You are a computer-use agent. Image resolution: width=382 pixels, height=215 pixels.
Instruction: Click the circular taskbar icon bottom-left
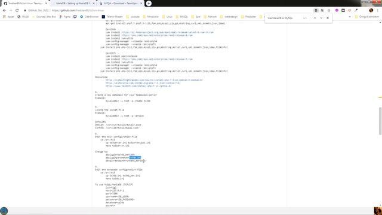click(4, 211)
